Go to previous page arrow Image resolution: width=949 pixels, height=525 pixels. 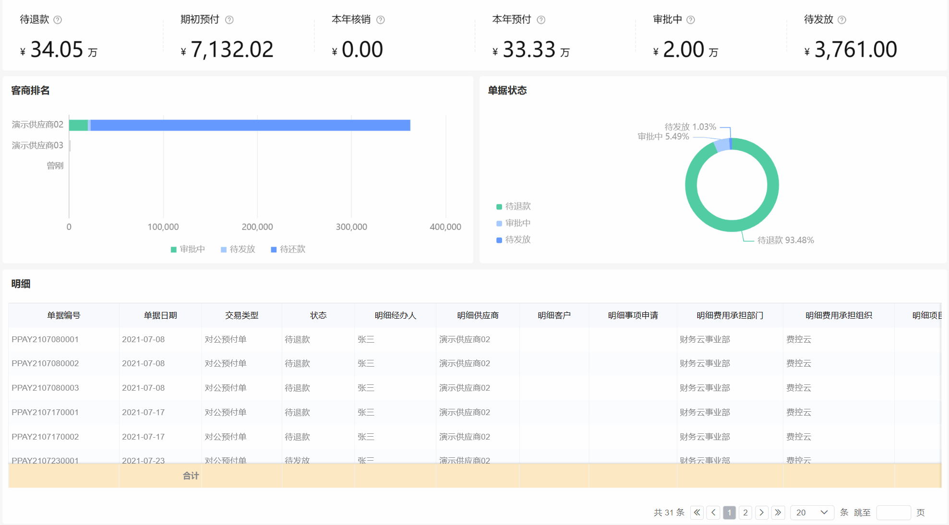pos(713,513)
